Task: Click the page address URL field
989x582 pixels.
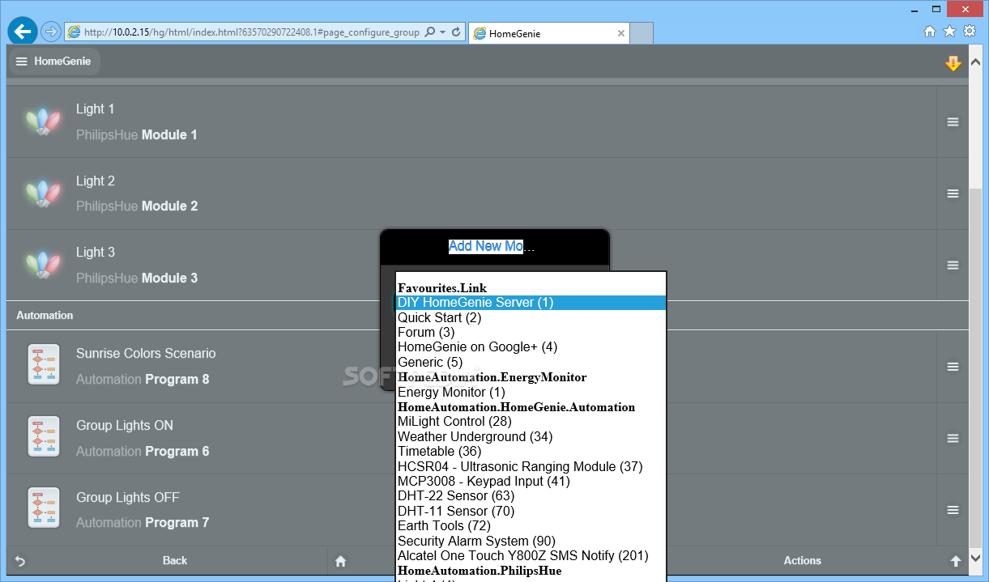Action: 251,32
